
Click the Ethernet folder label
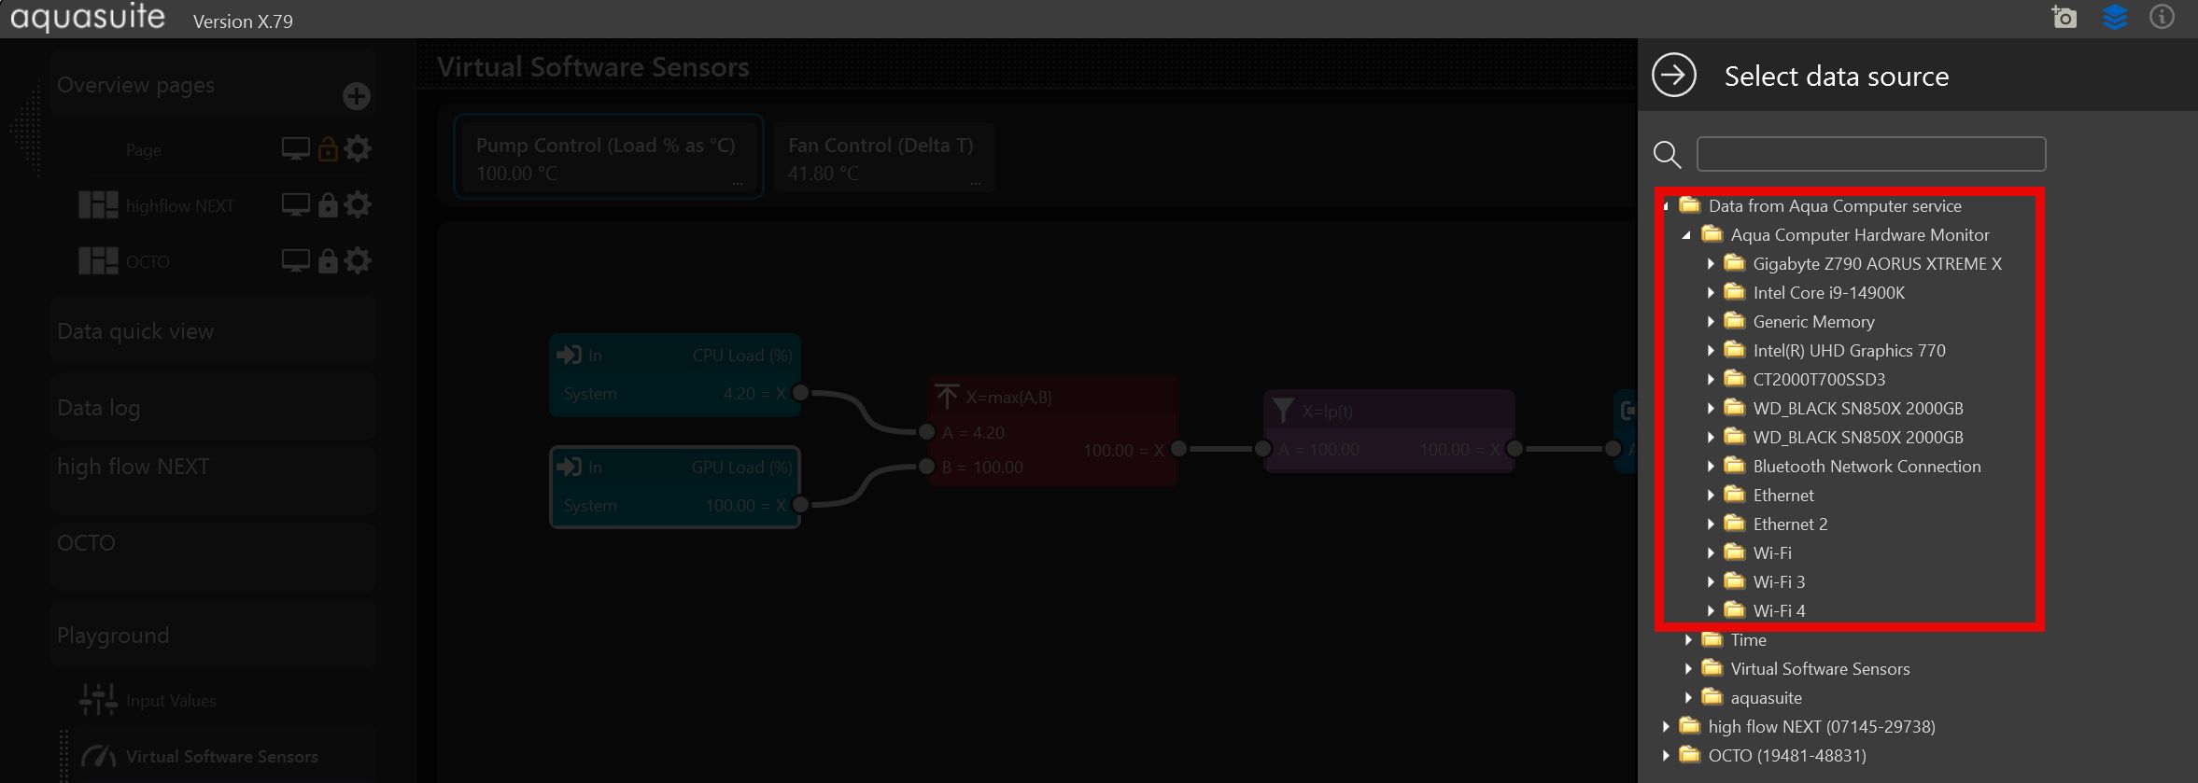1783,496
